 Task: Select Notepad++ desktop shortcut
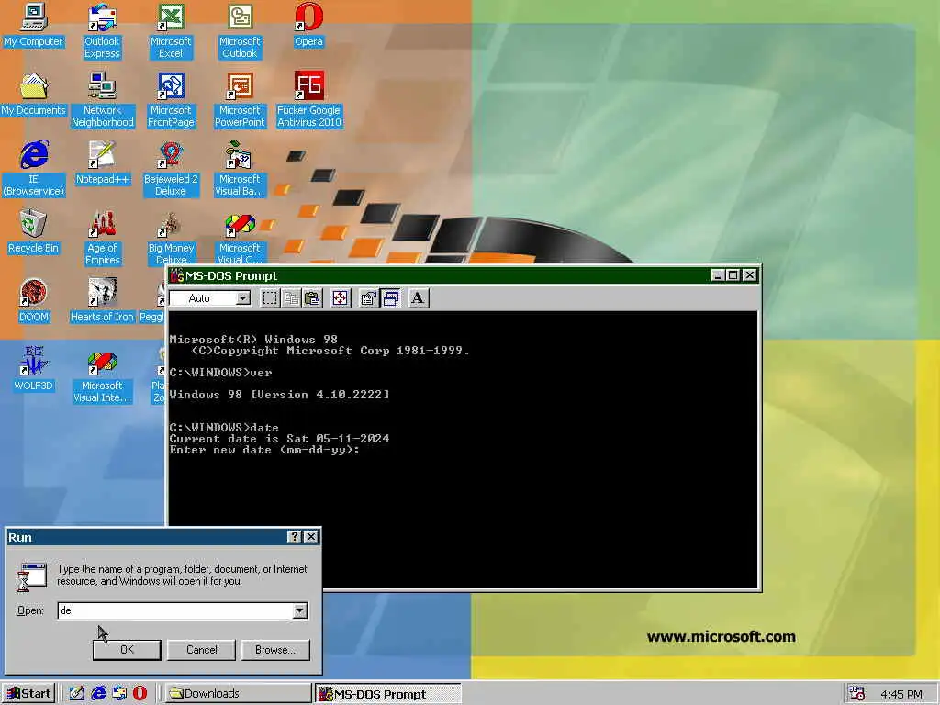click(103, 163)
